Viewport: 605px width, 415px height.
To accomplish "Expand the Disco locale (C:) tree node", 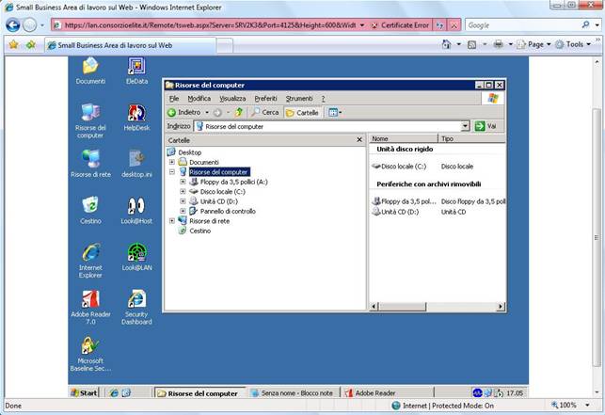I will [183, 191].
